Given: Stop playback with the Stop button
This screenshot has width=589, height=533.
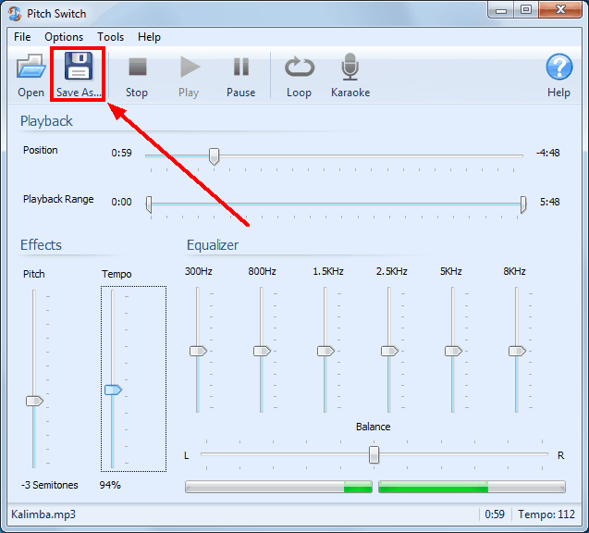Looking at the screenshot, I should tap(137, 76).
